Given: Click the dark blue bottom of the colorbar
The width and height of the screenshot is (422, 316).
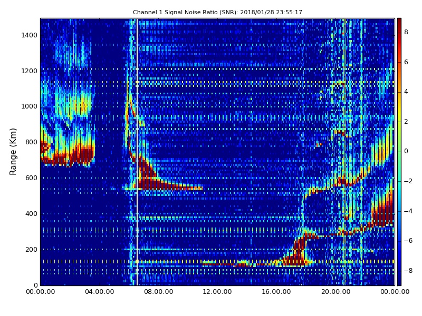Looking at the screenshot, I should coord(399,282).
